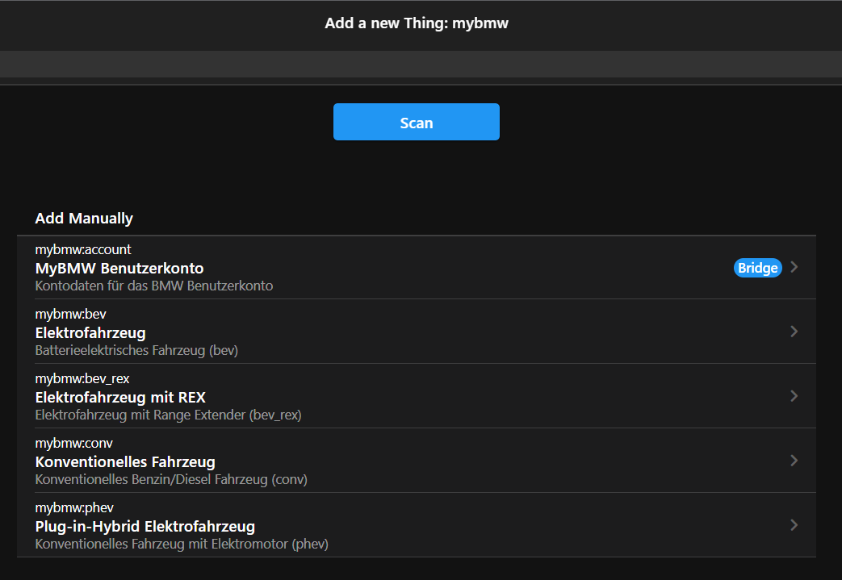Open the chevron arrow for MyBMW Benutzerkonto
The image size is (842, 580).
coord(794,267)
